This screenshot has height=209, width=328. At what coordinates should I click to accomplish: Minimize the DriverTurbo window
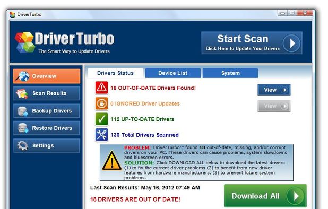pos(282,13)
